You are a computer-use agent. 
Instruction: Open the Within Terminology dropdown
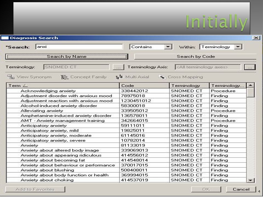coord(238,47)
